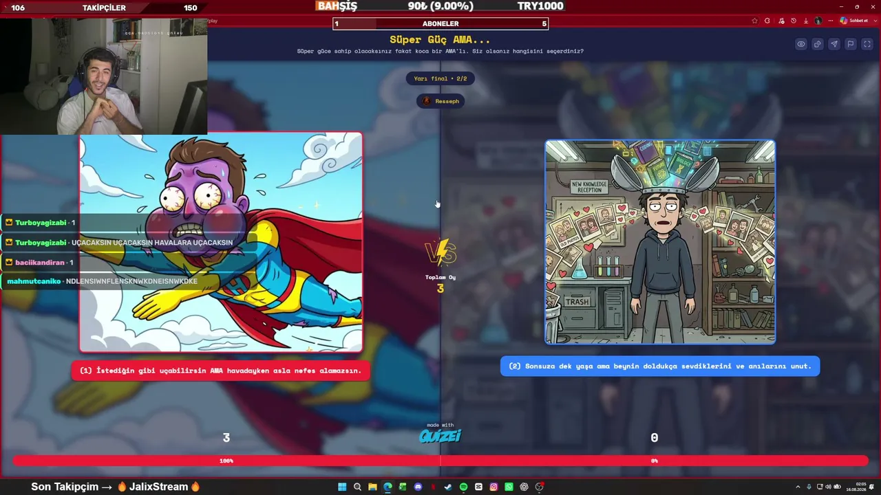Switch to Microsoft Edge on the taskbar
881x495 pixels.
coord(388,487)
